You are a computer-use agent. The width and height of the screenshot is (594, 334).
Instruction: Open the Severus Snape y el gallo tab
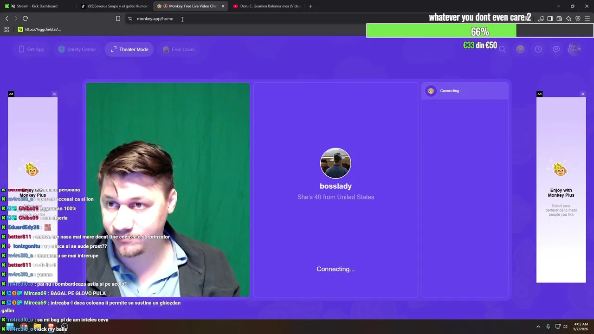(114, 6)
